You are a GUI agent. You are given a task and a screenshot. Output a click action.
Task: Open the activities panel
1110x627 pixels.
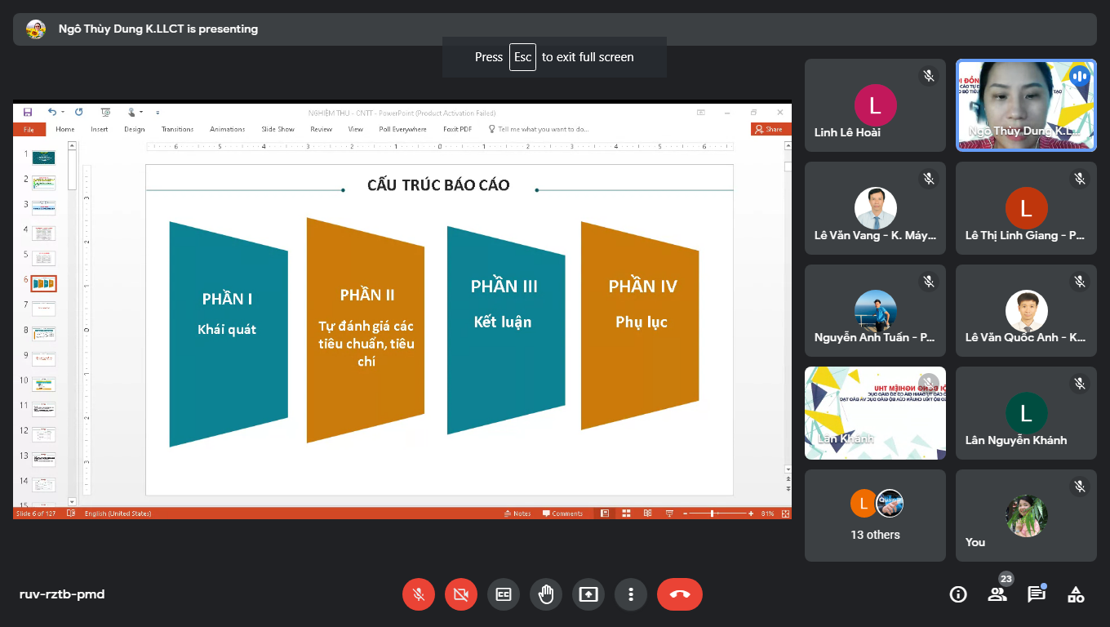(1076, 594)
